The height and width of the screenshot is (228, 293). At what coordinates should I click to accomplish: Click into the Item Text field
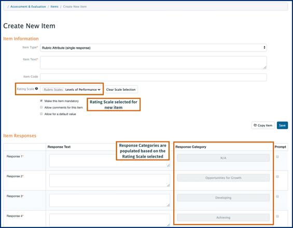click(x=153, y=63)
